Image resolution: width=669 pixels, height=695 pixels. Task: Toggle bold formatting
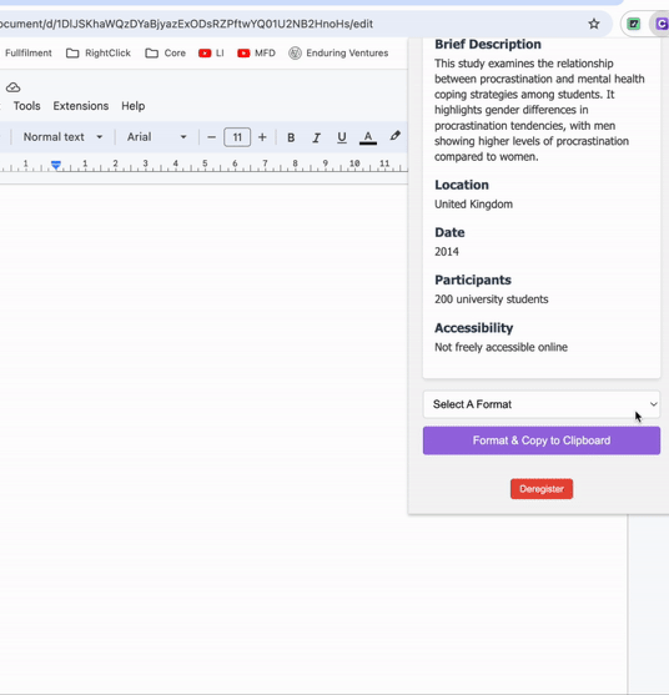point(290,138)
